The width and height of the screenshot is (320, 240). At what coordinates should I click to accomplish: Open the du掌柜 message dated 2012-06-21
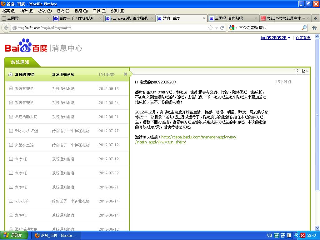67,187
